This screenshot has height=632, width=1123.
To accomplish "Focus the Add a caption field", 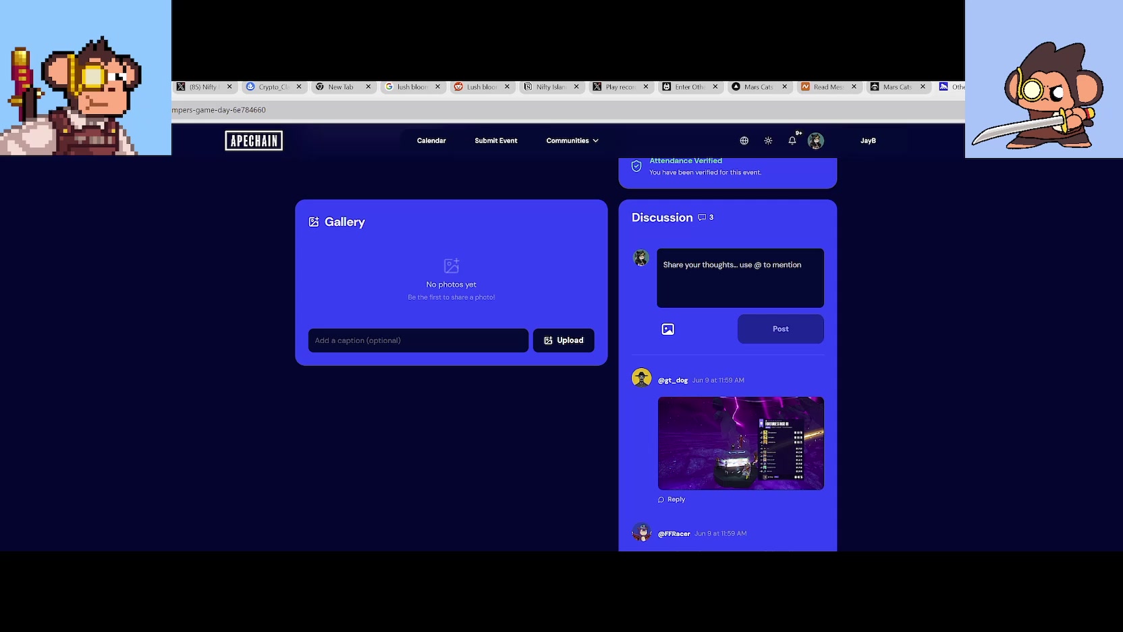I will pos(418,340).
